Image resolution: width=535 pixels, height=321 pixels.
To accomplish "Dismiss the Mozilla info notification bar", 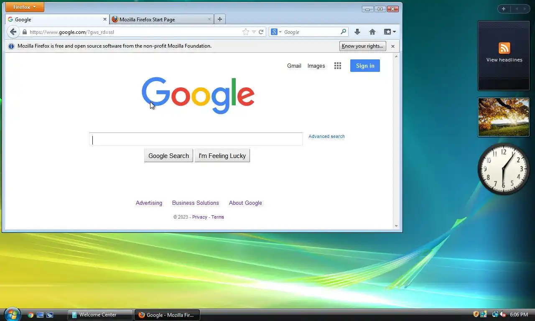I will pos(392,46).
